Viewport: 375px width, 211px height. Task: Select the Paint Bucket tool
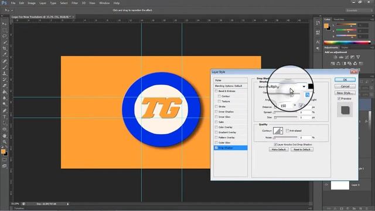point(4,92)
